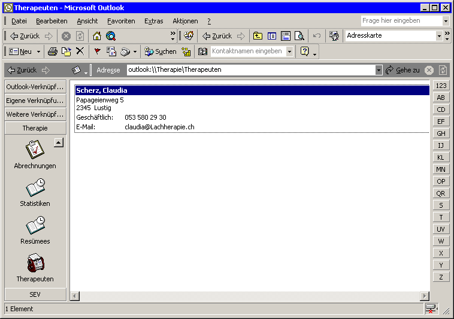Jump to contacts under 123
This screenshot has height=319, width=454.
tap(441, 86)
